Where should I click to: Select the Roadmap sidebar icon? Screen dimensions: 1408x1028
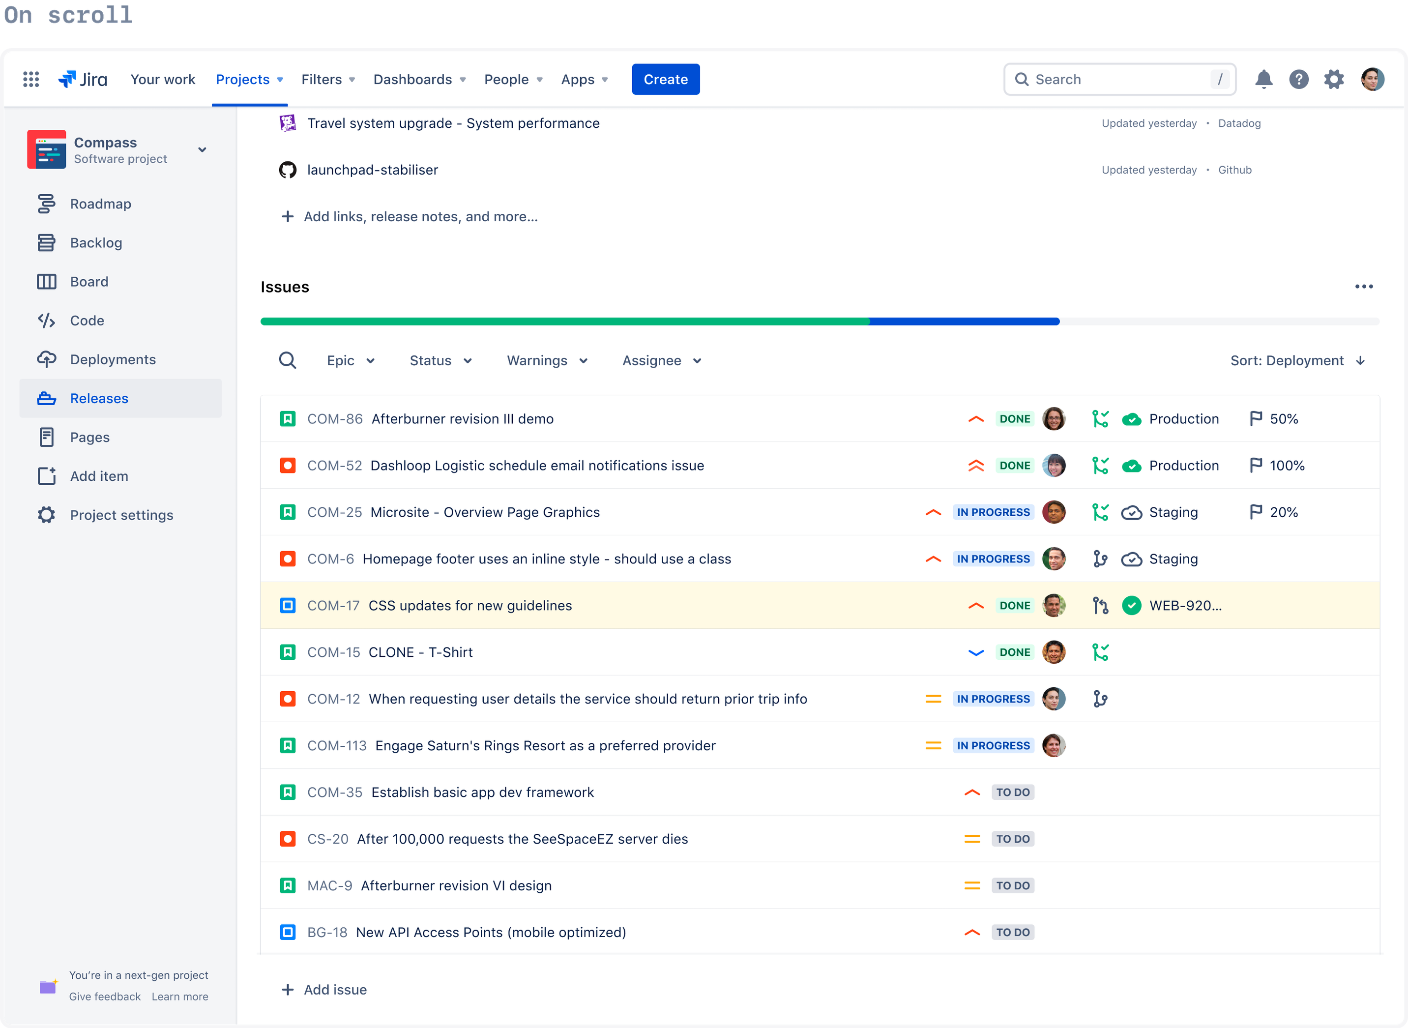point(47,204)
